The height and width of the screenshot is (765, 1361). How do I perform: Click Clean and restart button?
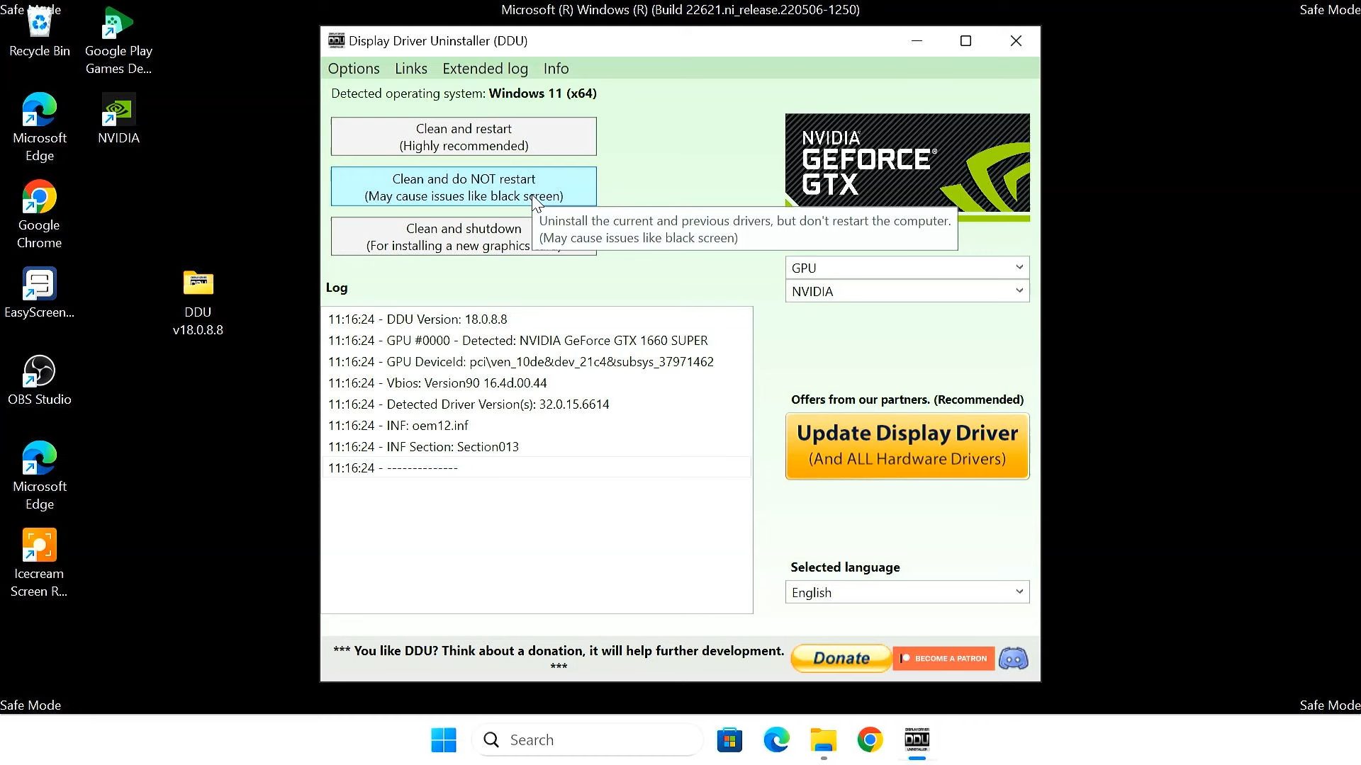click(464, 137)
